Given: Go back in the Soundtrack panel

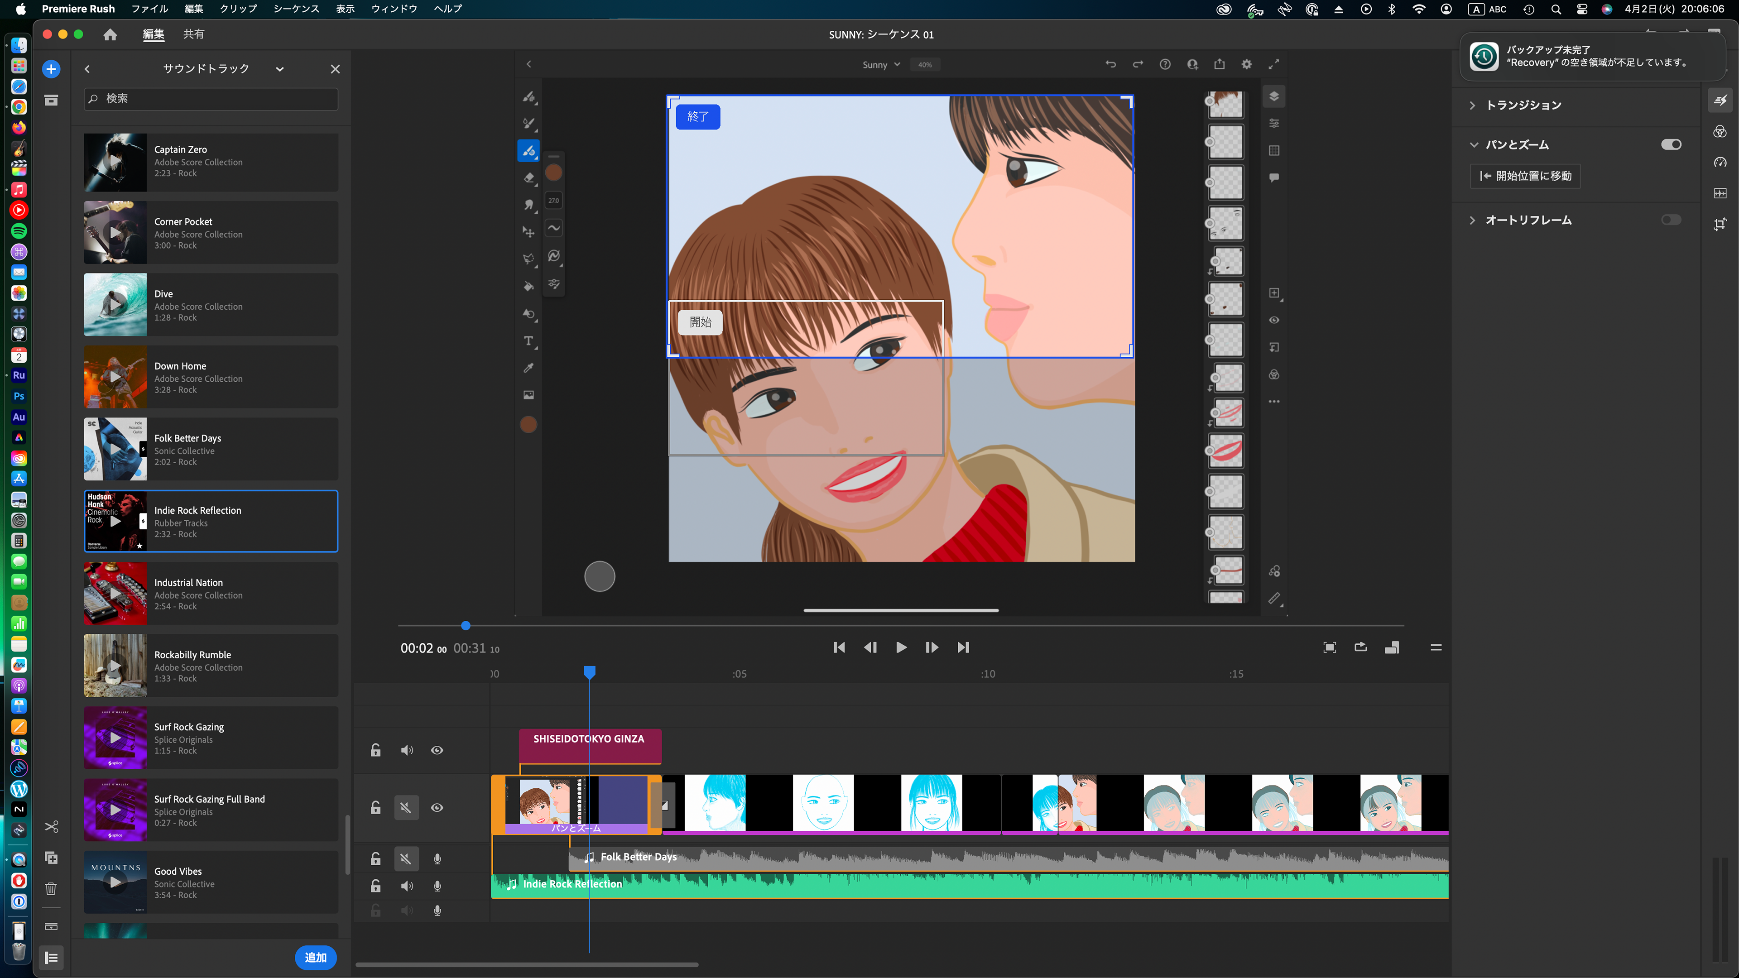Looking at the screenshot, I should coord(87,69).
